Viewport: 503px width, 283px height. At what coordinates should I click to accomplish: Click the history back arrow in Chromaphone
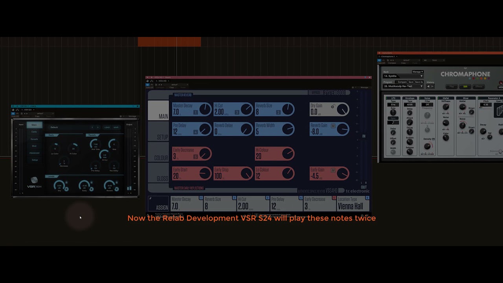coord(428,86)
